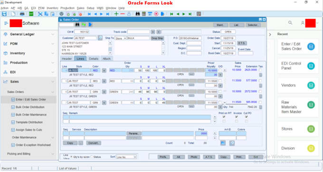
Task: Toggle the checked Cut PO checkbox
Action: pyautogui.click(x=247, y=116)
